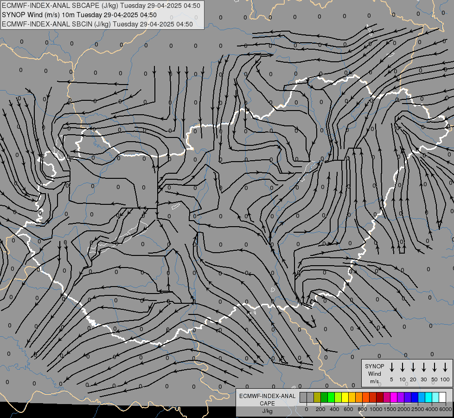Click the 30 m/s wind arrow in legend
Screen dimensions: 454x418
coord(423,367)
